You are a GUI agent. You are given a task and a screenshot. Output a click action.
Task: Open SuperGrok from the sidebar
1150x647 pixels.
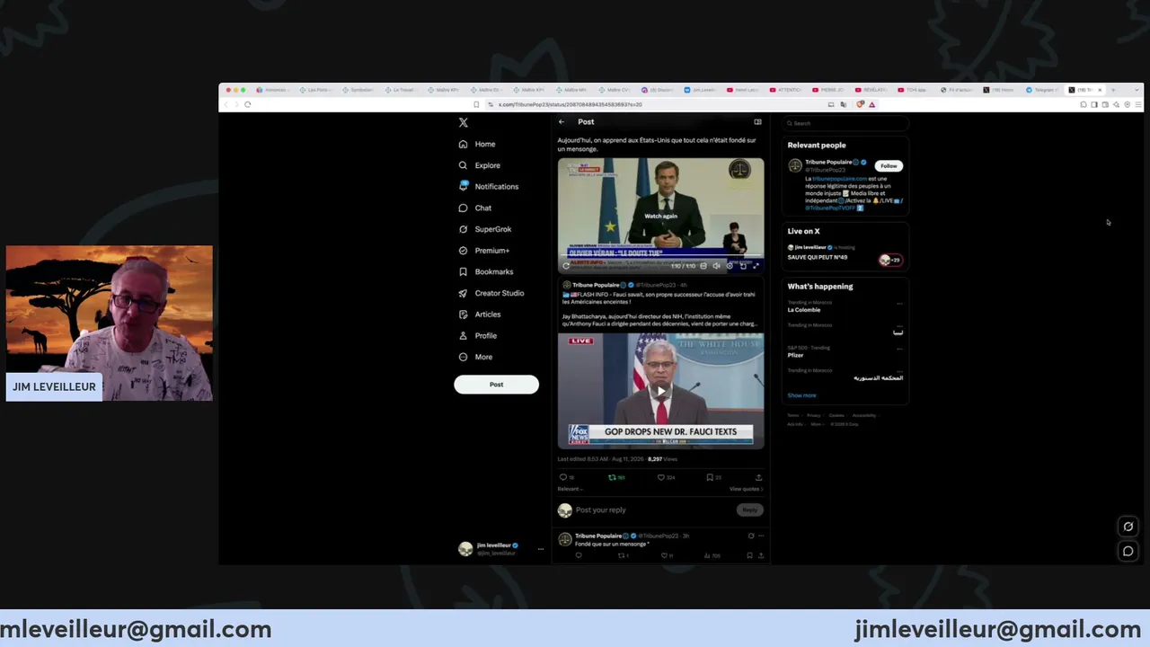(x=485, y=229)
